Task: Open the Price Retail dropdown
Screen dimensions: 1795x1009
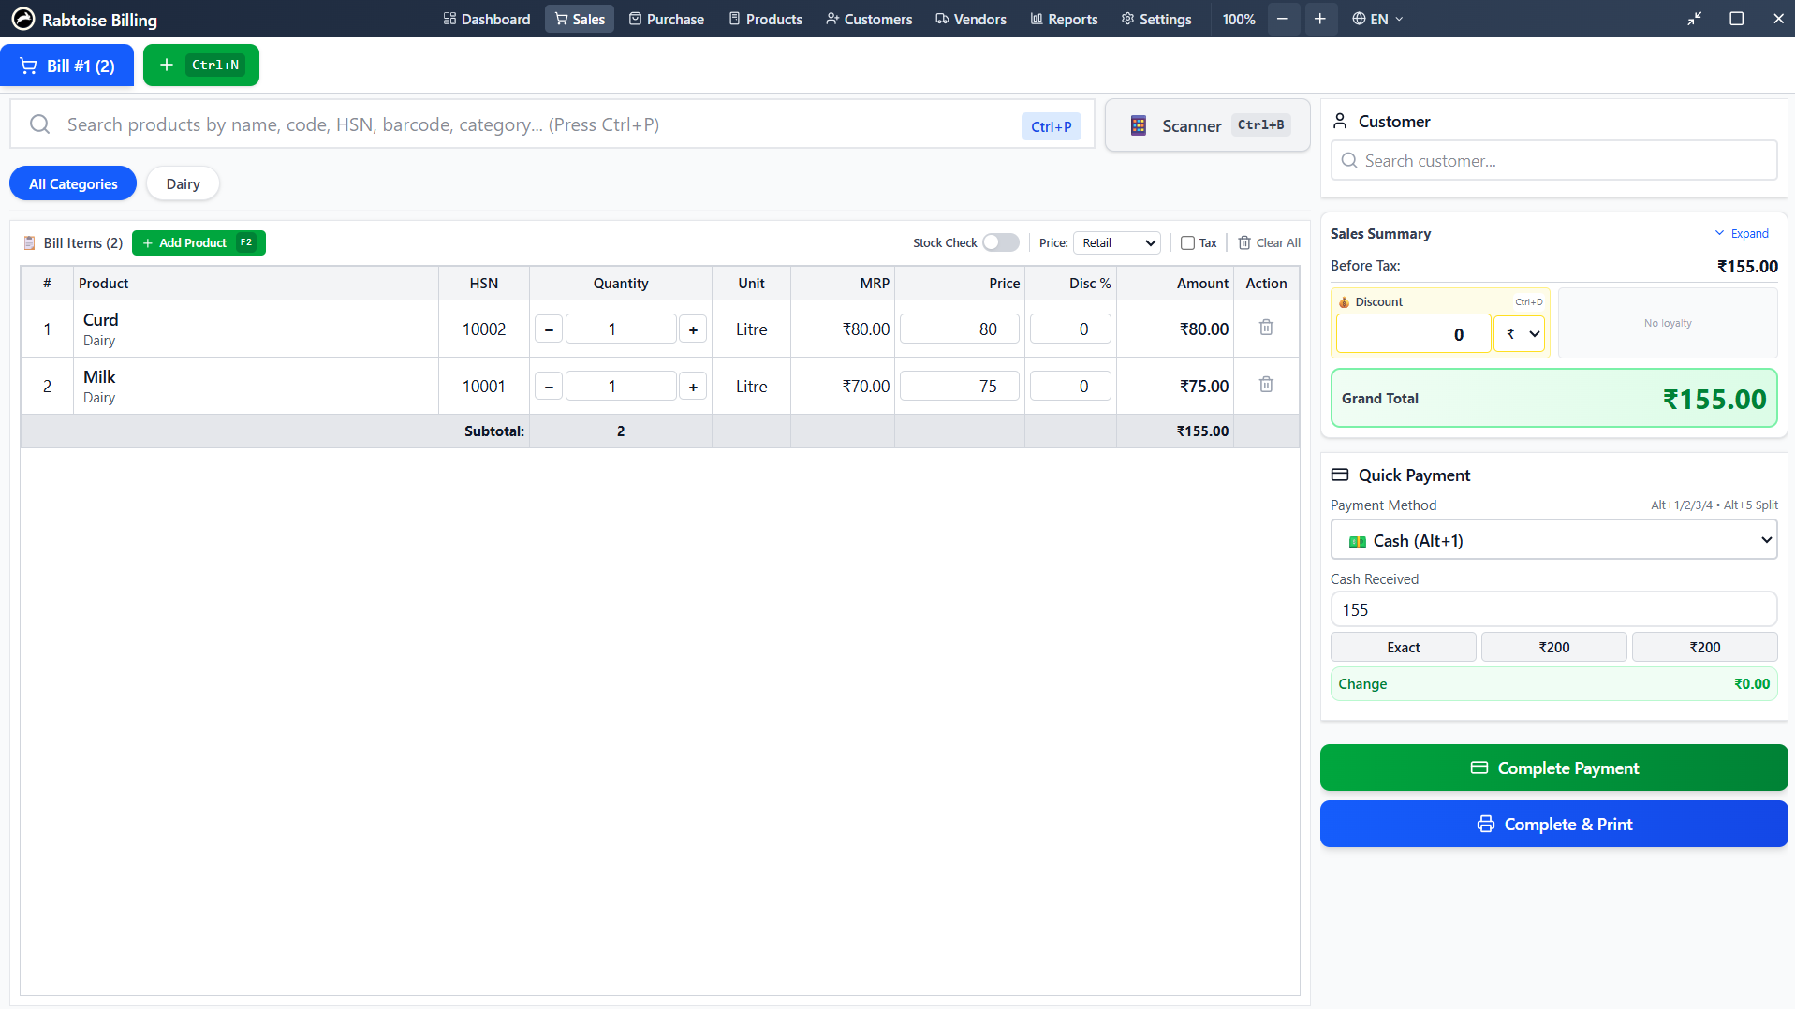Action: point(1117,243)
